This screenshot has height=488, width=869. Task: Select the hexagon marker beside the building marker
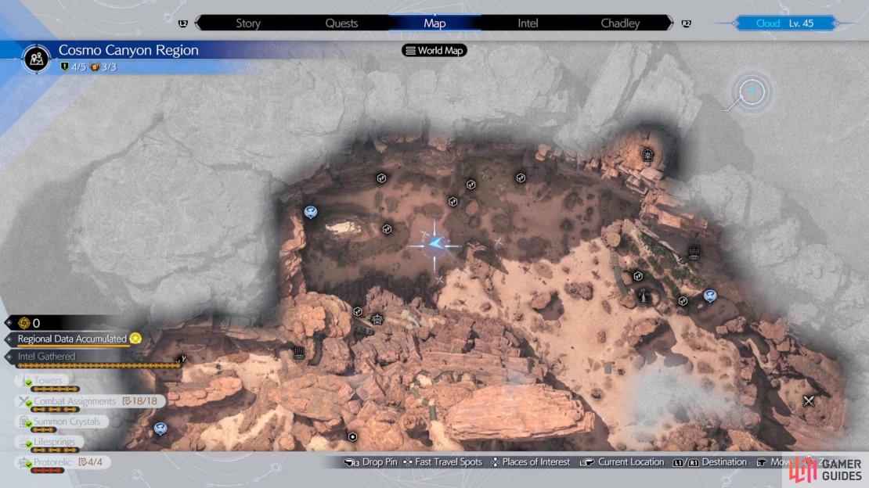tap(358, 312)
